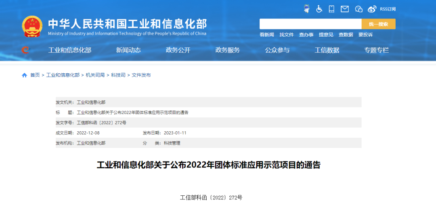
Task: Click the site title 中华人民共和国工业和信息化部
Action: [128, 24]
